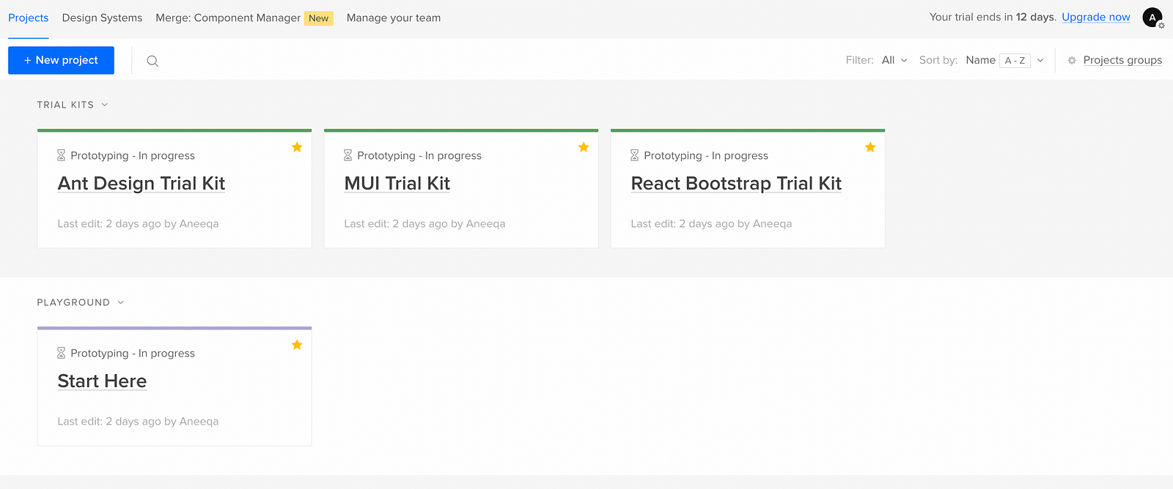Click Prototyping - In progress on MUI card
Image resolution: width=1173 pixels, height=489 pixels.
tap(419, 155)
